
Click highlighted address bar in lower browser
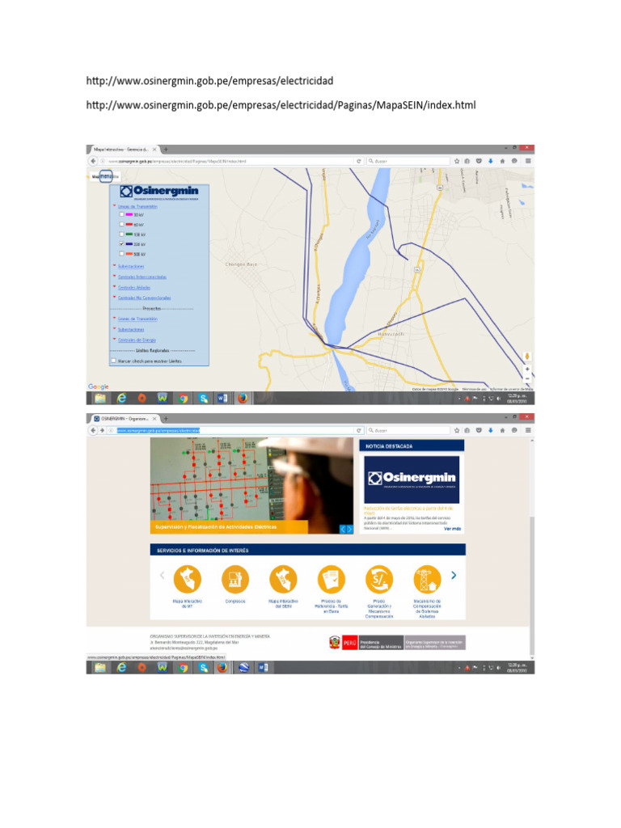pyautogui.click(x=235, y=430)
